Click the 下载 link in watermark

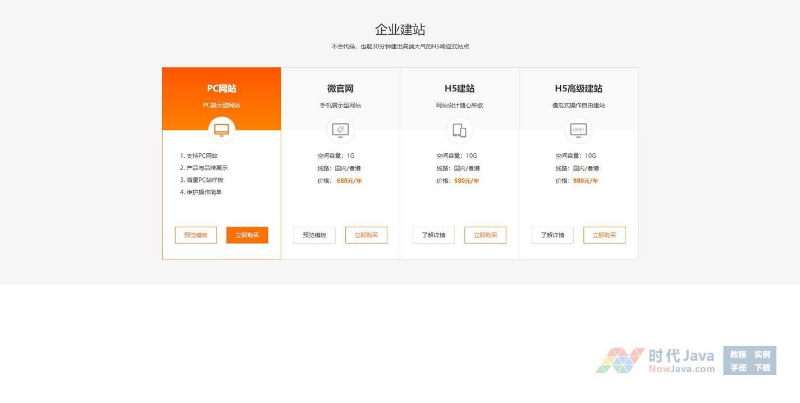pos(762,368)
